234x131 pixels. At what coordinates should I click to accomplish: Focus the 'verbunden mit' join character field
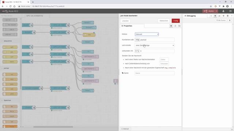pos(157,51)
